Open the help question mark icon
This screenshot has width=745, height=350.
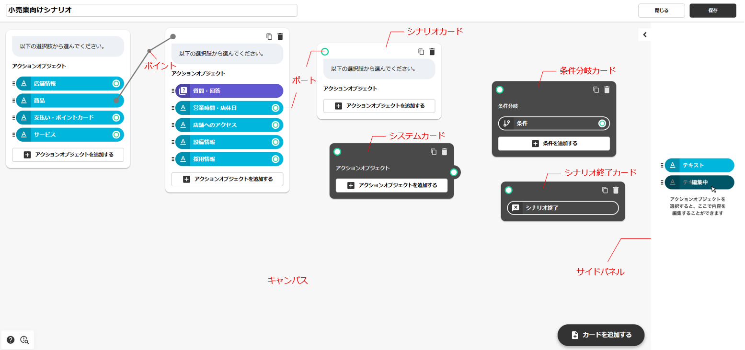click(x=11, y=340)
